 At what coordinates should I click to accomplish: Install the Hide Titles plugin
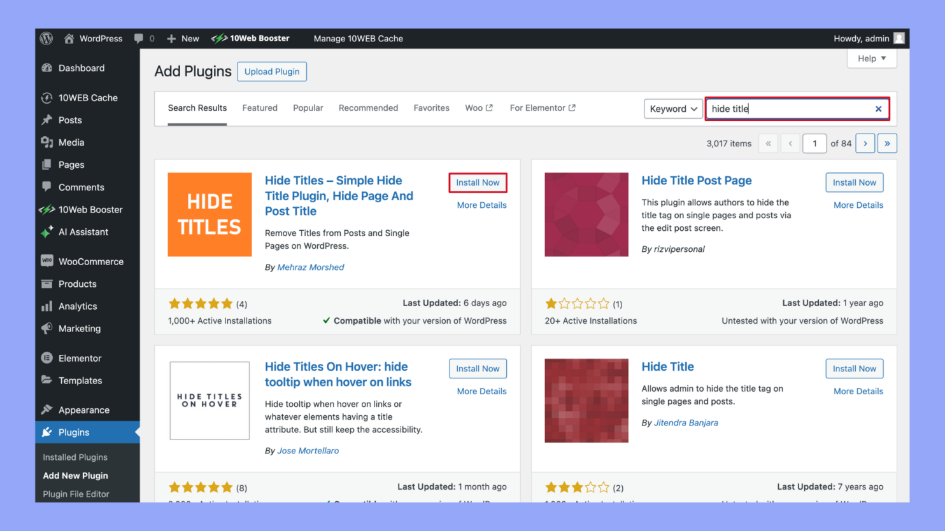478,183
